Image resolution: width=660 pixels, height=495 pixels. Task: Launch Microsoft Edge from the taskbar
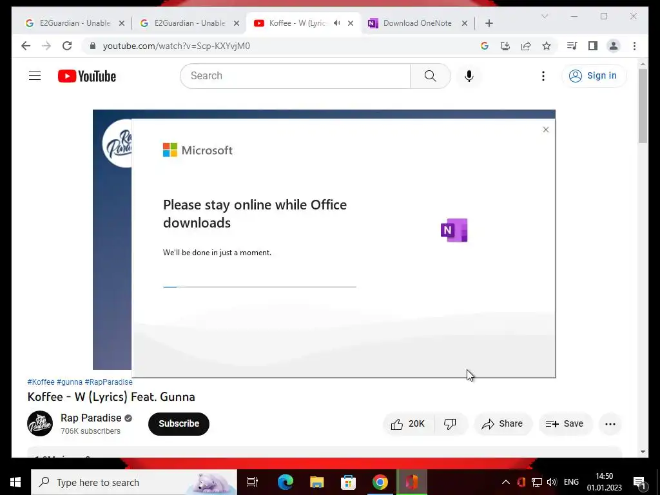click(285, 482)
